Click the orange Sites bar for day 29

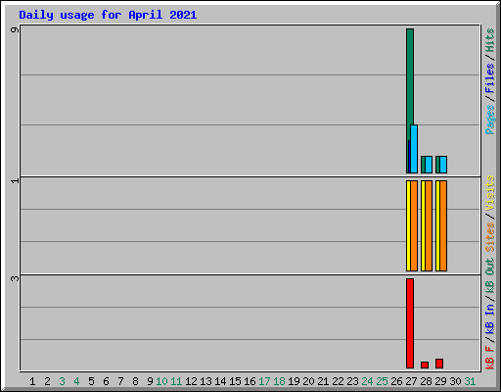pos(443,225)
